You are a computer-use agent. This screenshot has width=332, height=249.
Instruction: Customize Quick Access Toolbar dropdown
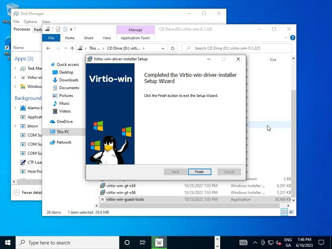[x=71, y=30]
